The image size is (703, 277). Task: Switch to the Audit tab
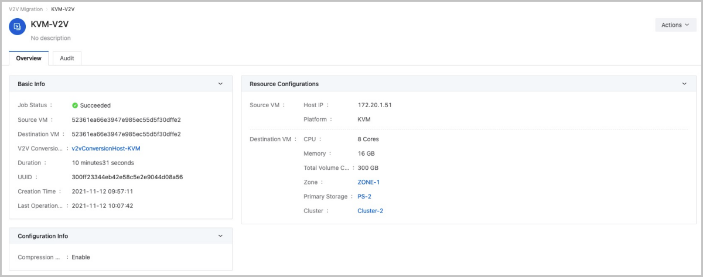(67, 59)
